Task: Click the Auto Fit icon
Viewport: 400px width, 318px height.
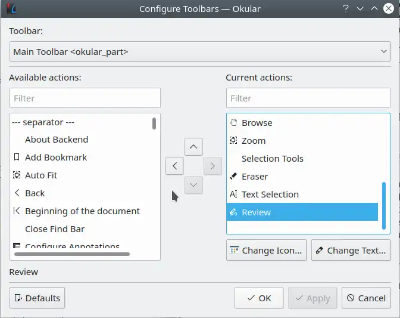Action: [17, 175]
